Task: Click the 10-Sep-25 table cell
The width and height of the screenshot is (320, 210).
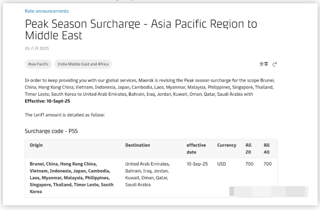Action: 197,164
